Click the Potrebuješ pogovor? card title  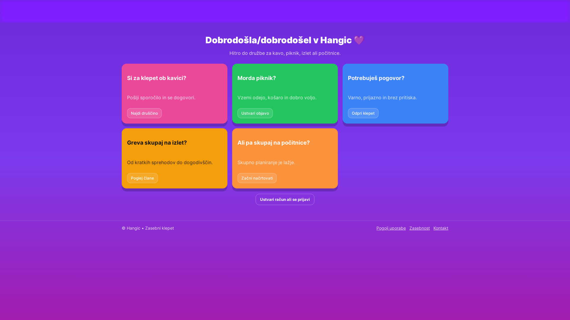click(x=376, y=78)
